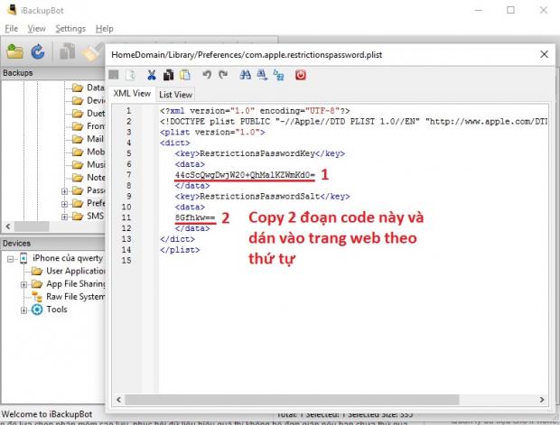Click the Undo arrow in editor toolbar
The image size is (560, 425).
click(209, 75)
